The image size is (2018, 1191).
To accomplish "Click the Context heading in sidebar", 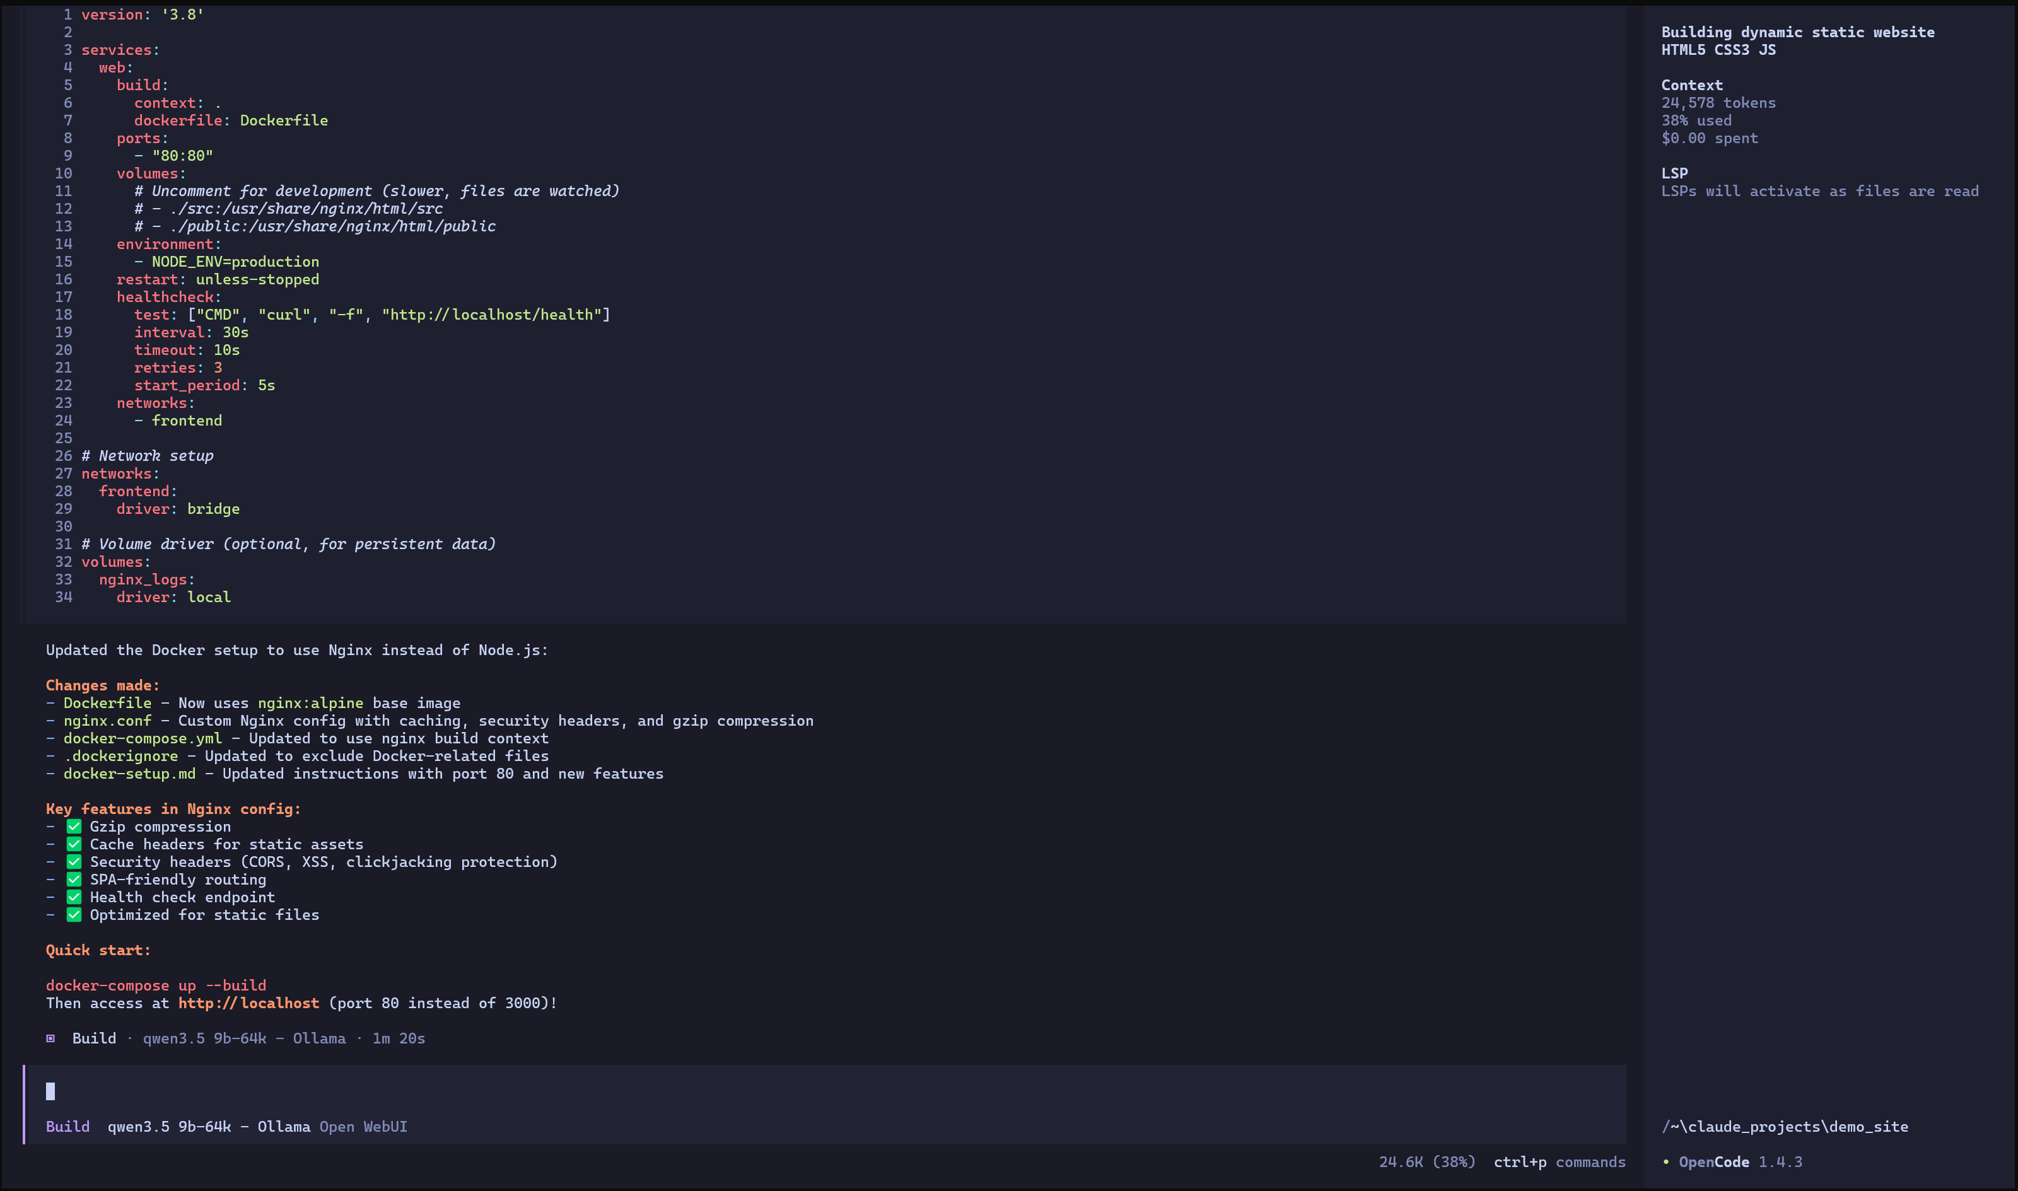I will (1692, 85).
